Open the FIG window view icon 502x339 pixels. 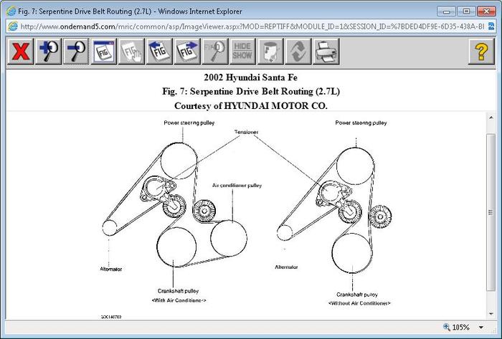coord(104,51)
